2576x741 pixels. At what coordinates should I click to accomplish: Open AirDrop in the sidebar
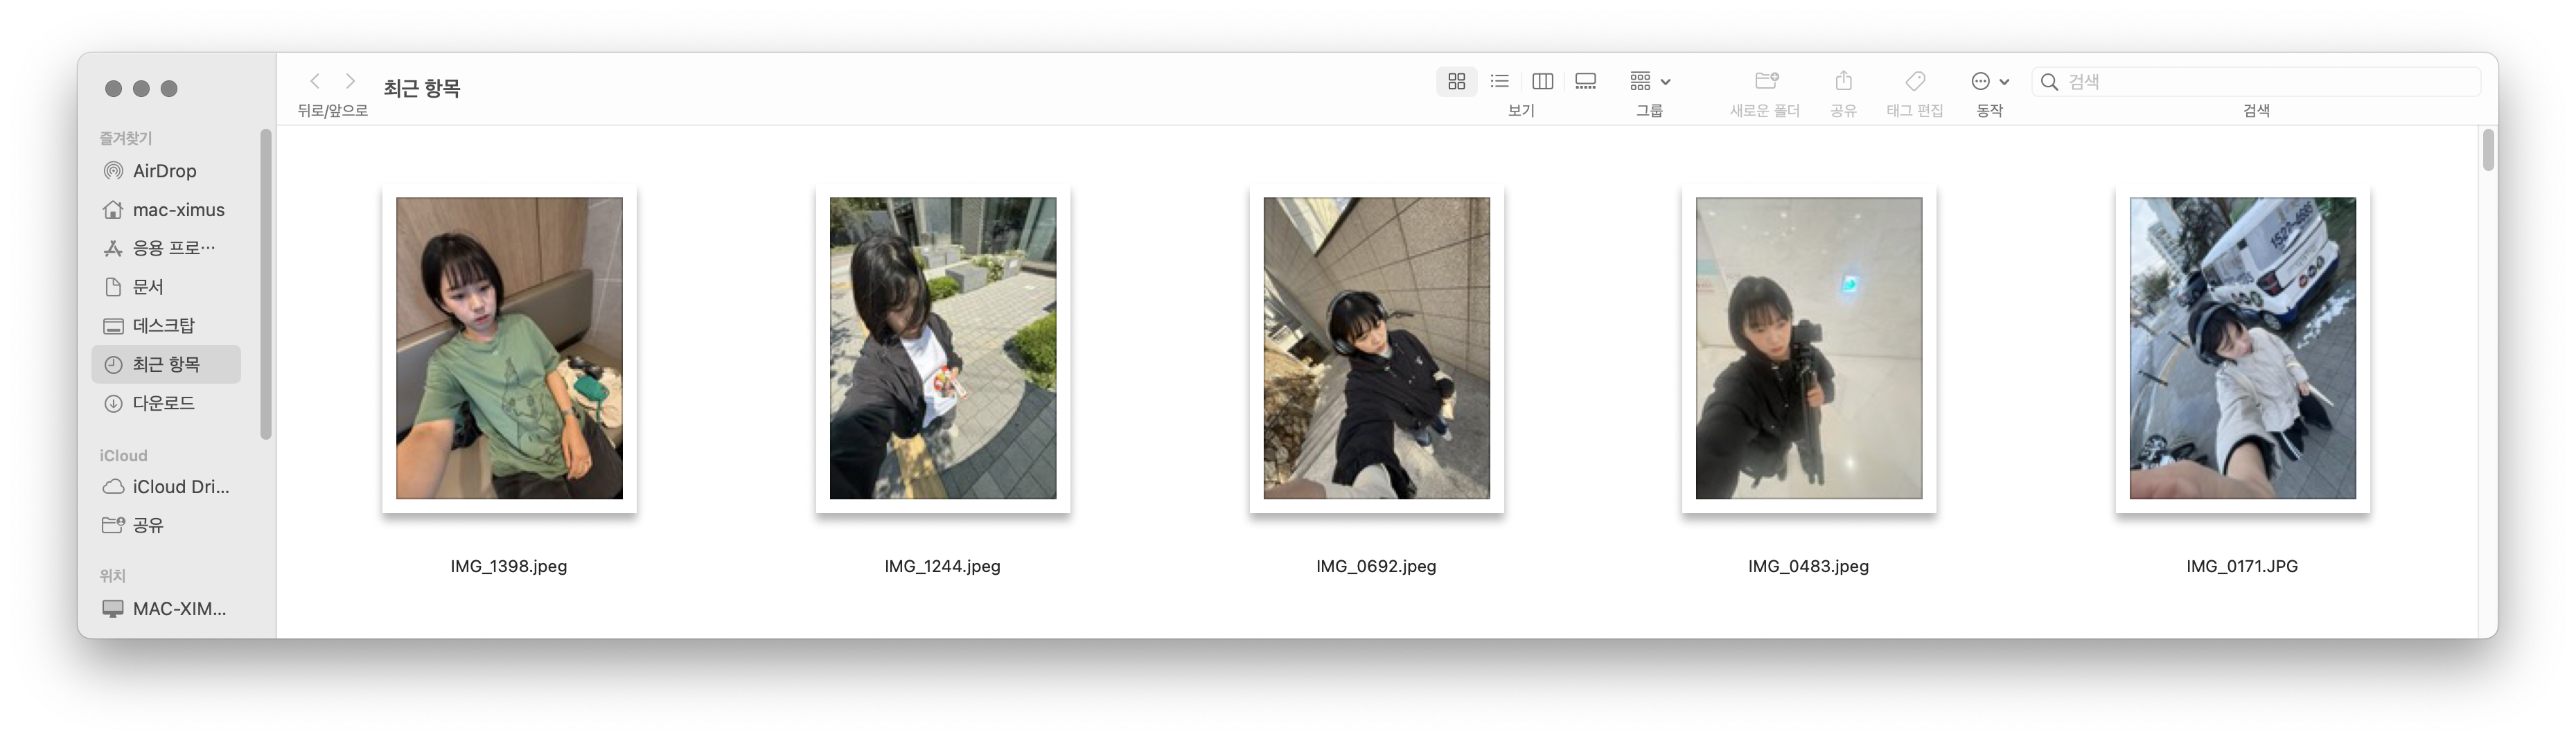(x=165, y=171)
